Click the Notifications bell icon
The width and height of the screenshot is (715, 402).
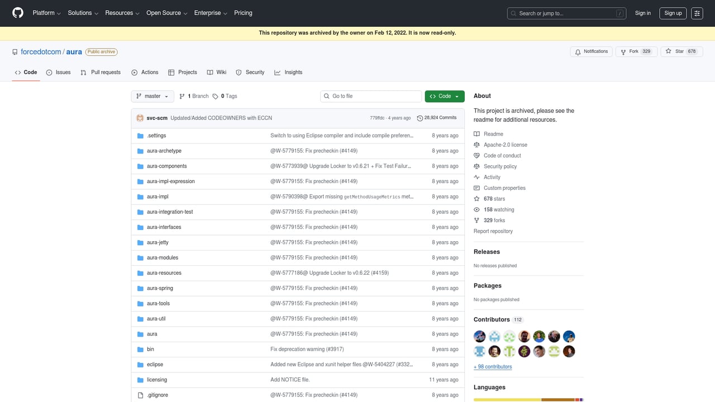(578, 51)
